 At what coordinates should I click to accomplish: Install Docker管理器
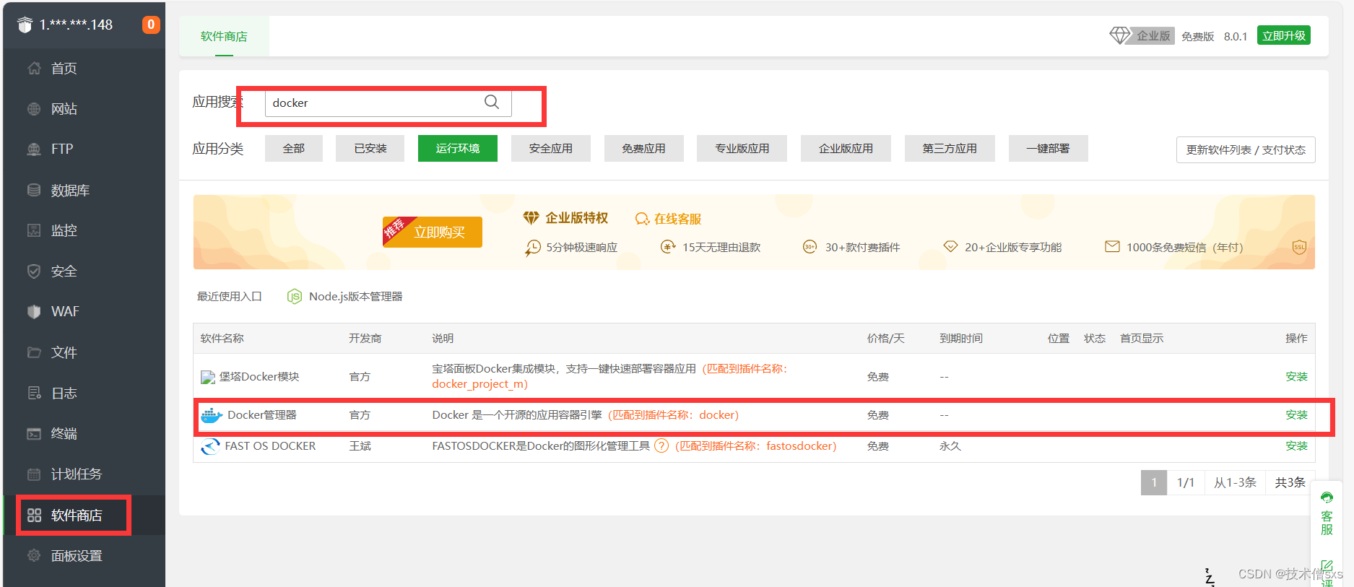click(x=1296, y=414)
